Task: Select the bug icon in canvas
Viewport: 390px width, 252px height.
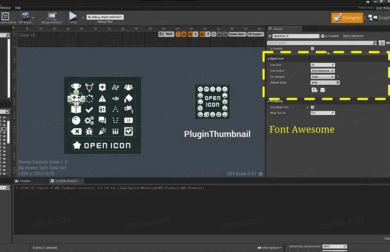Action: pos(89,132)
